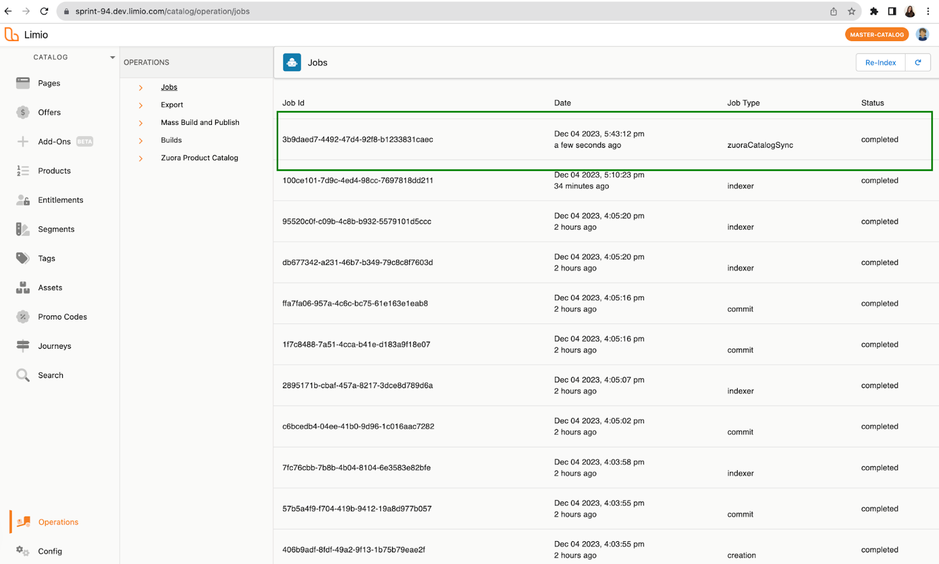Screen dimensions: 939x564
Task: Bookmark this page with the star icon
Action: 852,11
